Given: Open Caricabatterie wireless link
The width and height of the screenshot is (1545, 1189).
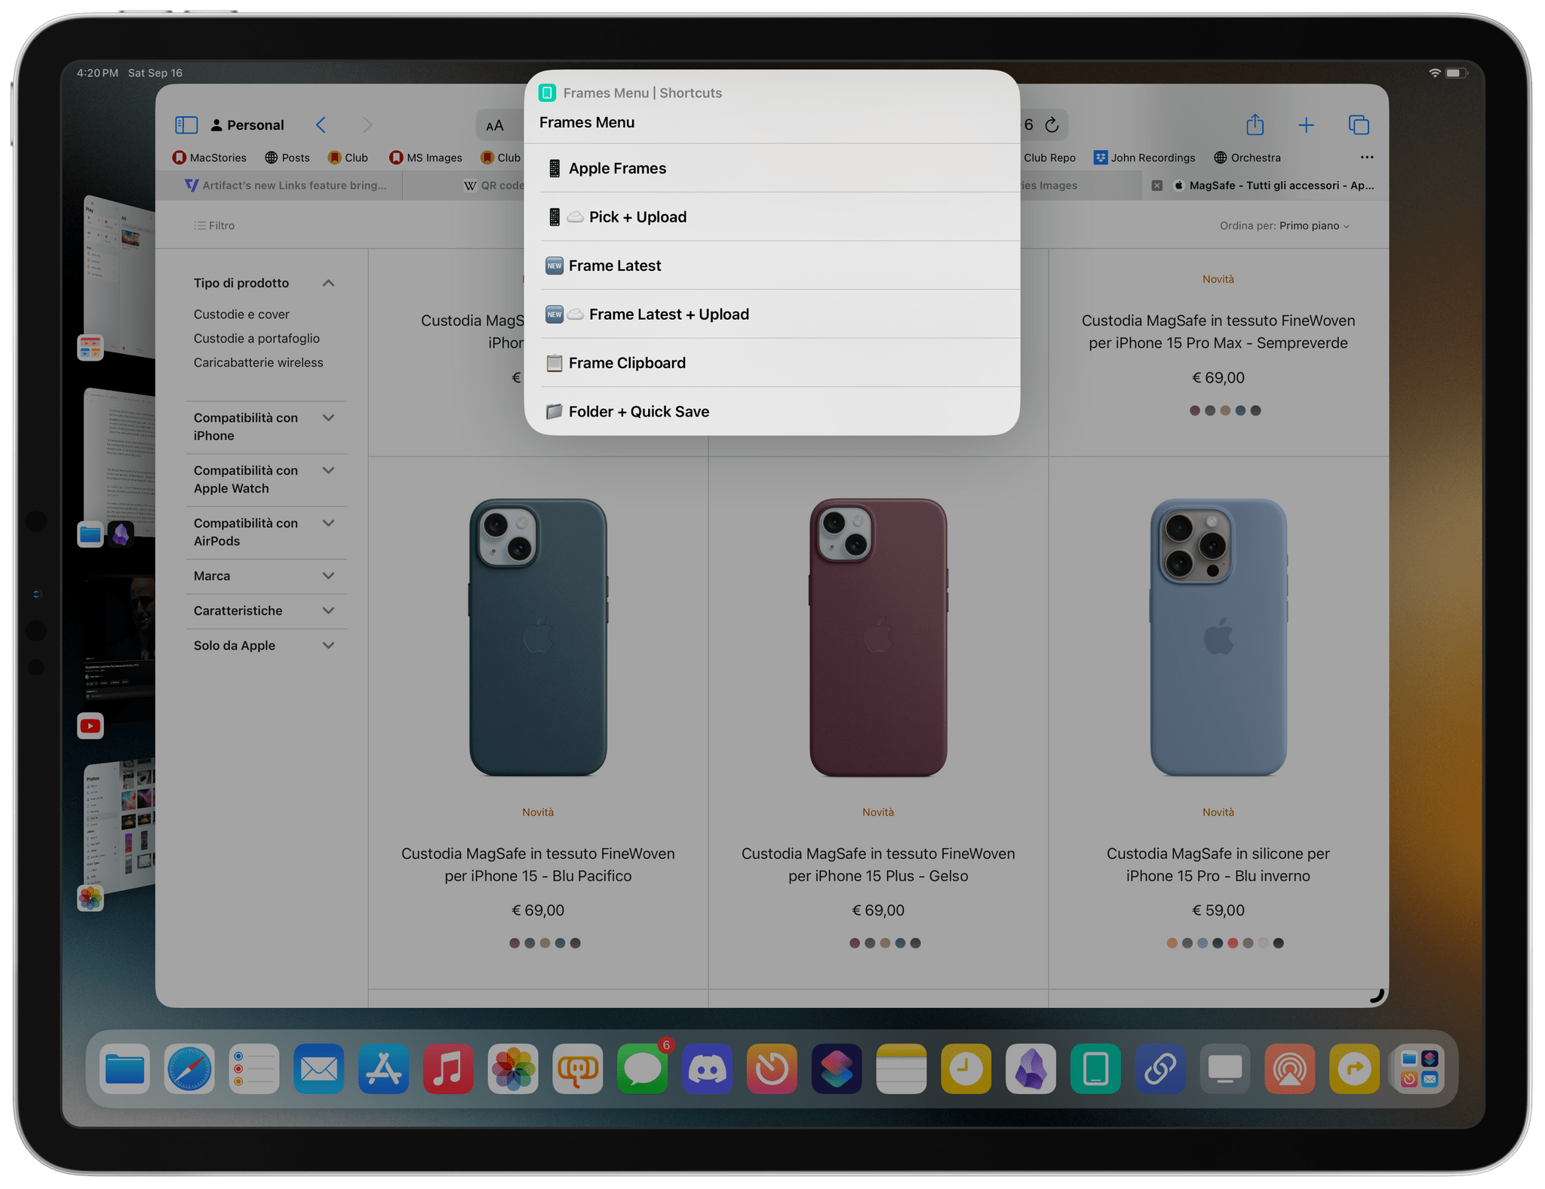Looking at the screenshot, I should (x=258, y=362).
